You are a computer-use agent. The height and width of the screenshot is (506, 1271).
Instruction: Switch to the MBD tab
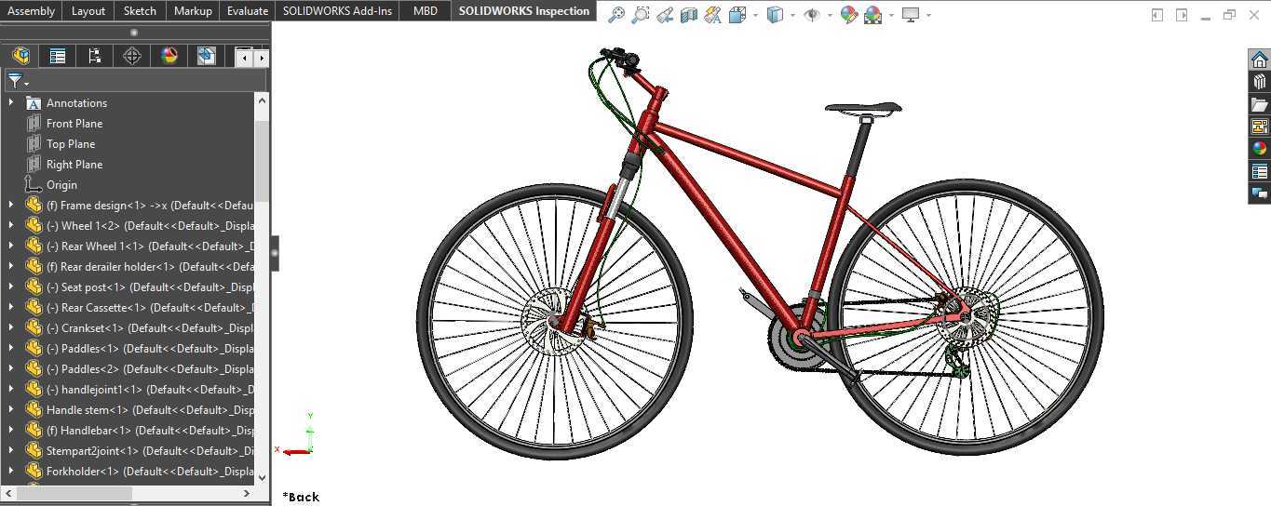click(426, 11)
